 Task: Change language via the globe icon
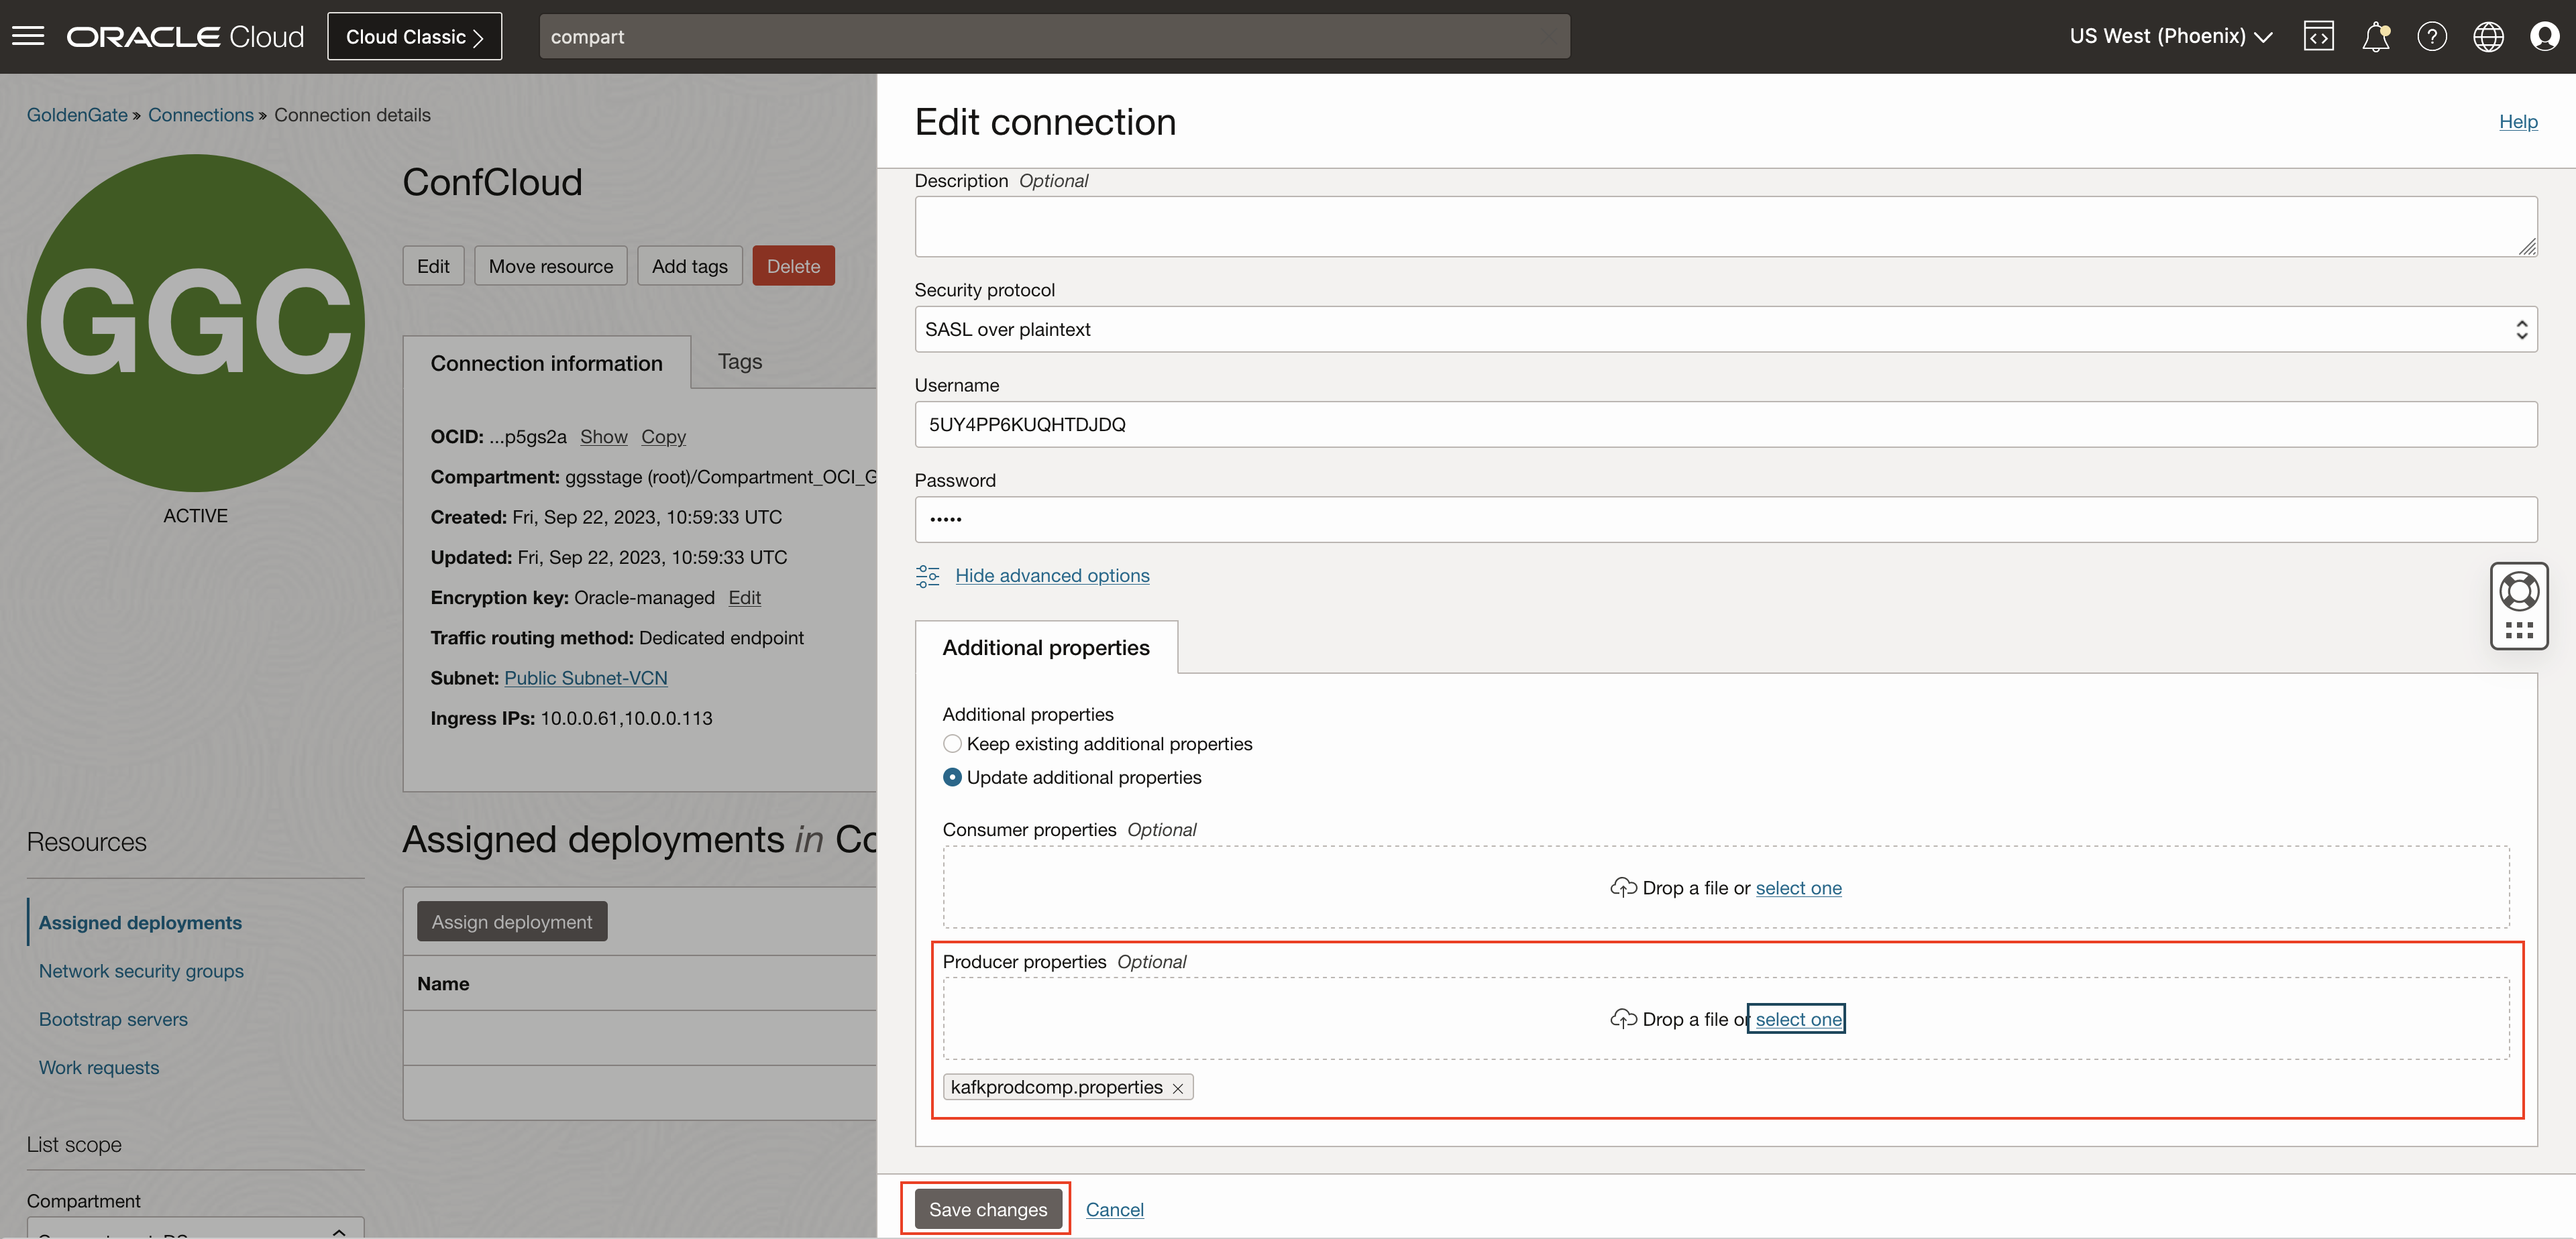(2488, 36)
